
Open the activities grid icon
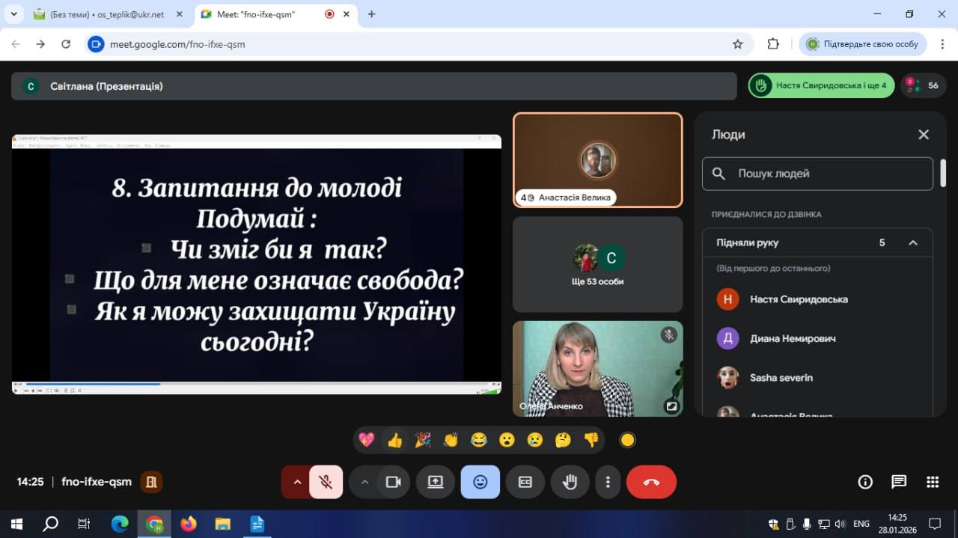(933, 482)
